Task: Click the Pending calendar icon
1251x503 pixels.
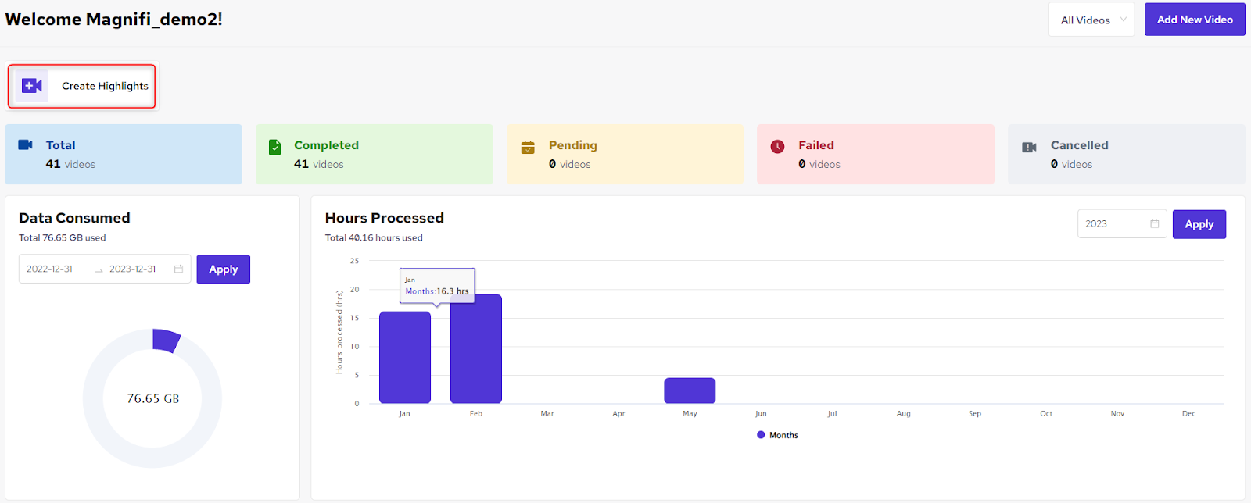Action: tap(528, 147)
